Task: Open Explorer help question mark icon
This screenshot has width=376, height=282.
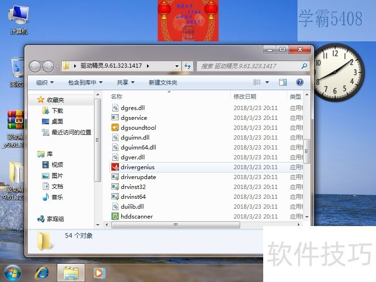Action: (x=300, y=83)
